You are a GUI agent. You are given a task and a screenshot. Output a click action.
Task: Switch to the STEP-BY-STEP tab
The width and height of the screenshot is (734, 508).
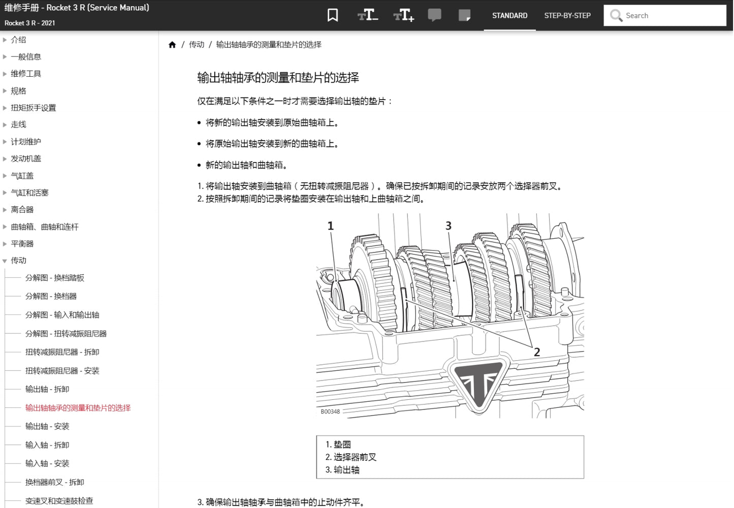pos(567,16)
